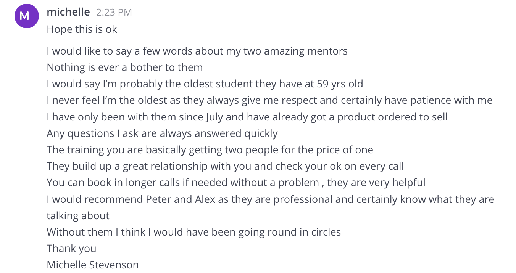
Task: Click the 2:23 PM message timestamp
Action: [114, 13]
